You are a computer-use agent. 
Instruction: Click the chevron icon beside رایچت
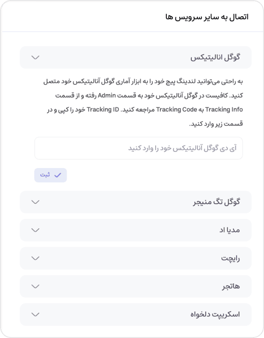click(x=35, y=258)
